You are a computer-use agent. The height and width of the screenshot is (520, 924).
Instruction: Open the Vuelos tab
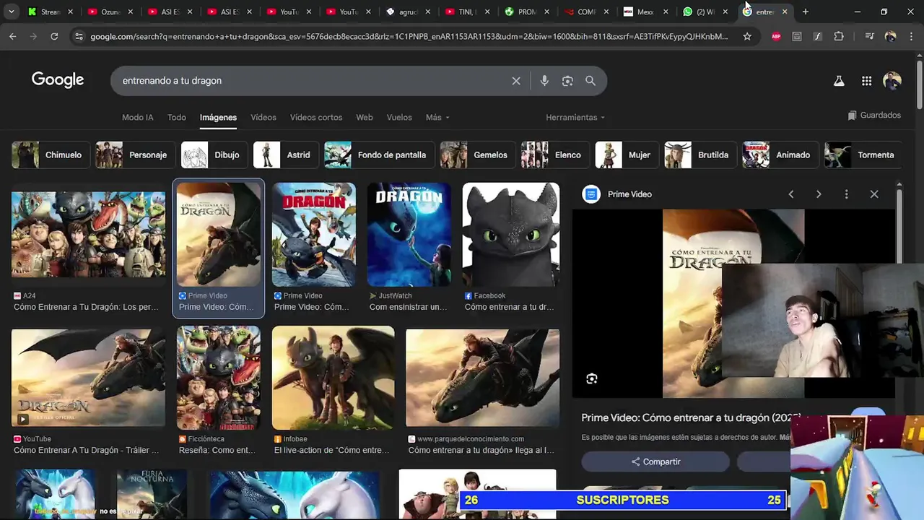click(x=399, y=117)
